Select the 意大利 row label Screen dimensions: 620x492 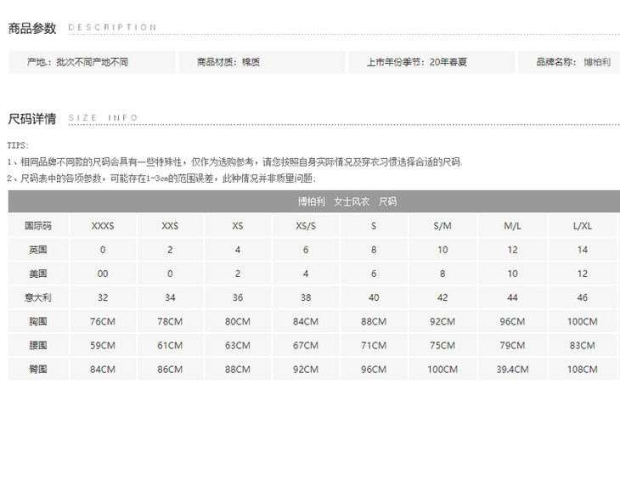point(37,297)
